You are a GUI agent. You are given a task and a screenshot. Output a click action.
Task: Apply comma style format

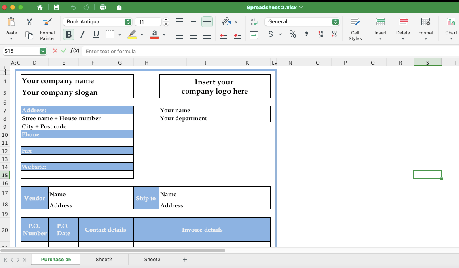(x=306, y=34)
